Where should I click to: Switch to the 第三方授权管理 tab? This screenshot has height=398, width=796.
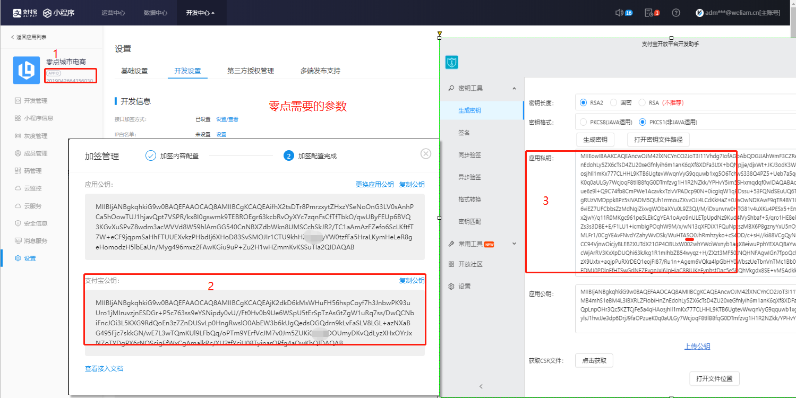pyautogui.click(x=250, y=71)
